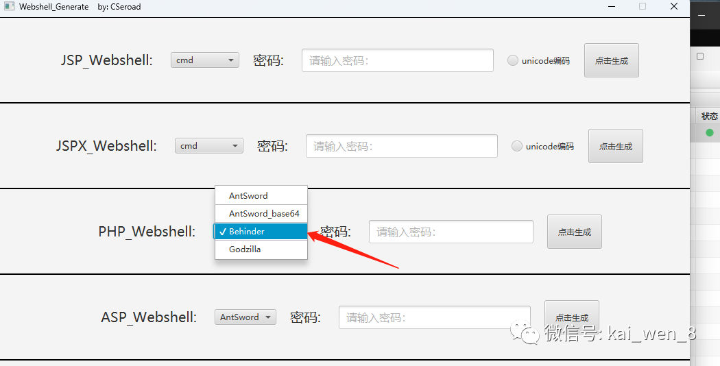
Task: Click the JSPX_Webshell: label text
Action: pos(106,146)
